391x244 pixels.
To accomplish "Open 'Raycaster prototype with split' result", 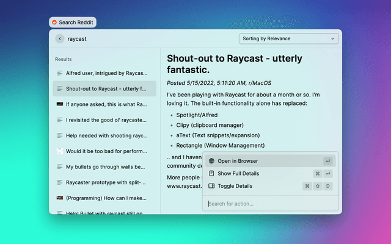I will click(105, 182).
